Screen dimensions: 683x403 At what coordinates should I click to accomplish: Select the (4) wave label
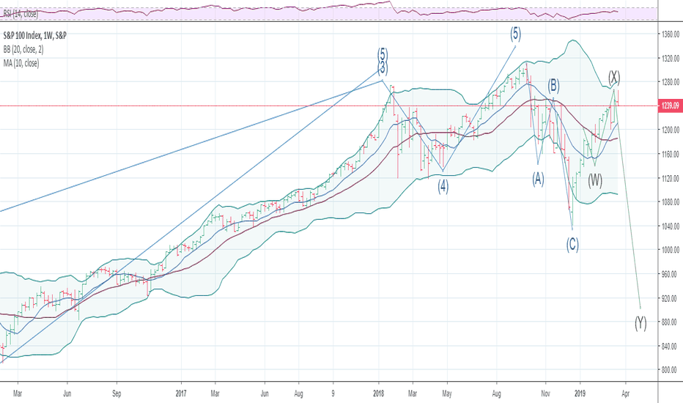pos(443,186)
